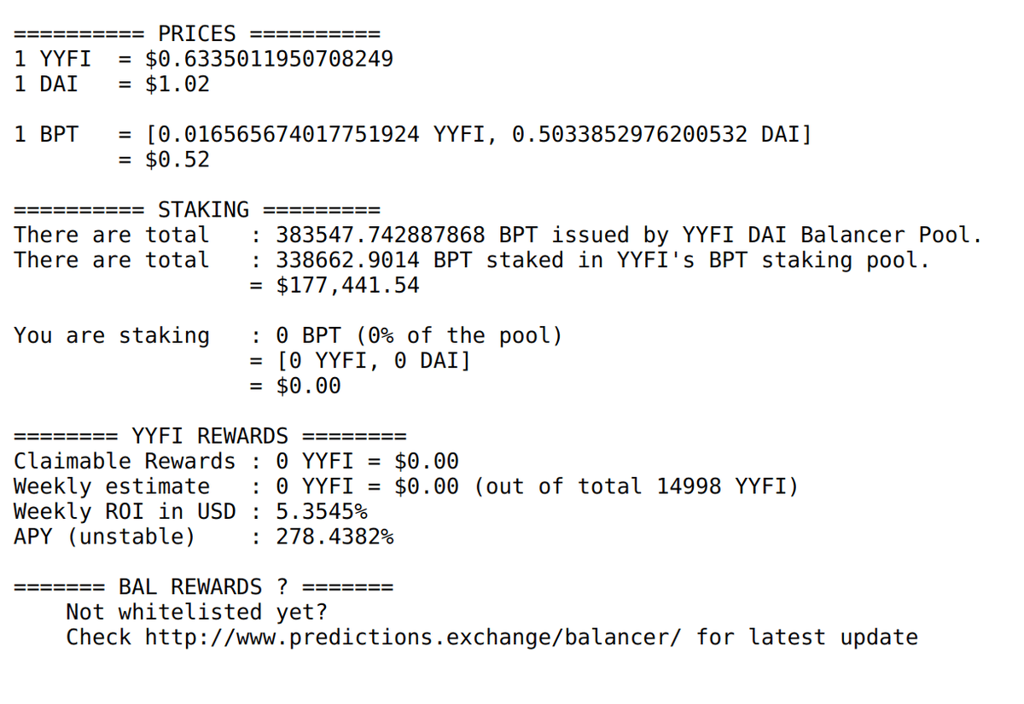Image resolution: width=1024 pixels, height=704 pixels.
Task: Click the STAKING section header
Action: tap(204, 210)
